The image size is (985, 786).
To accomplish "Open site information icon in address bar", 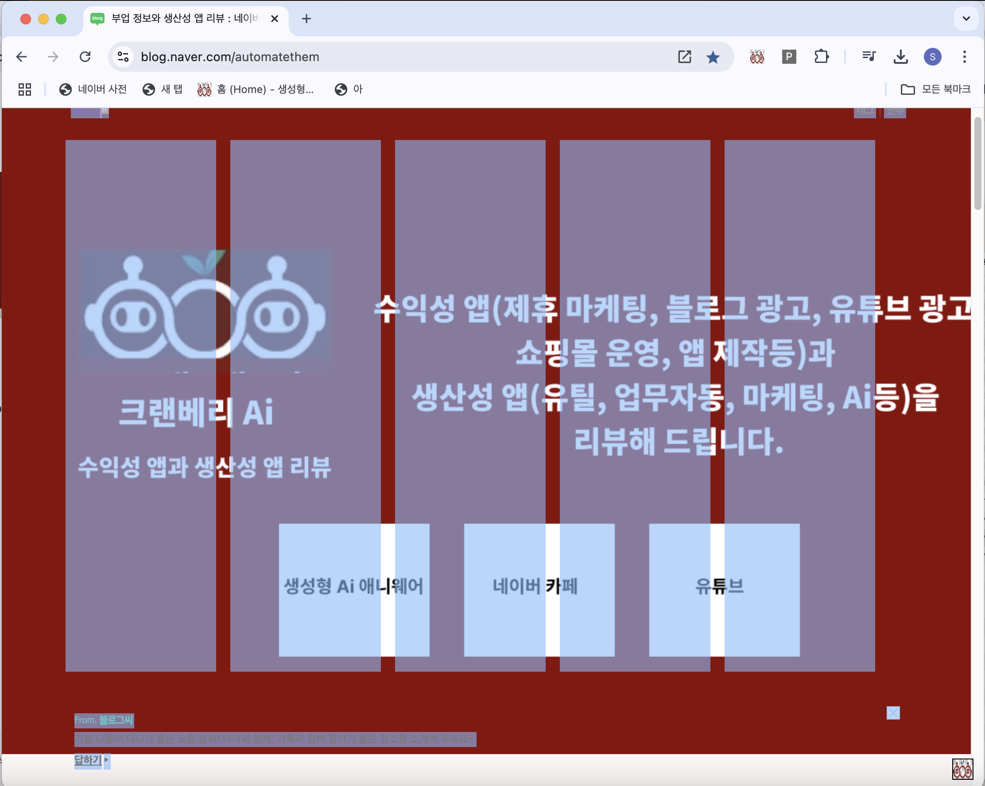I will tap(123, 57).
